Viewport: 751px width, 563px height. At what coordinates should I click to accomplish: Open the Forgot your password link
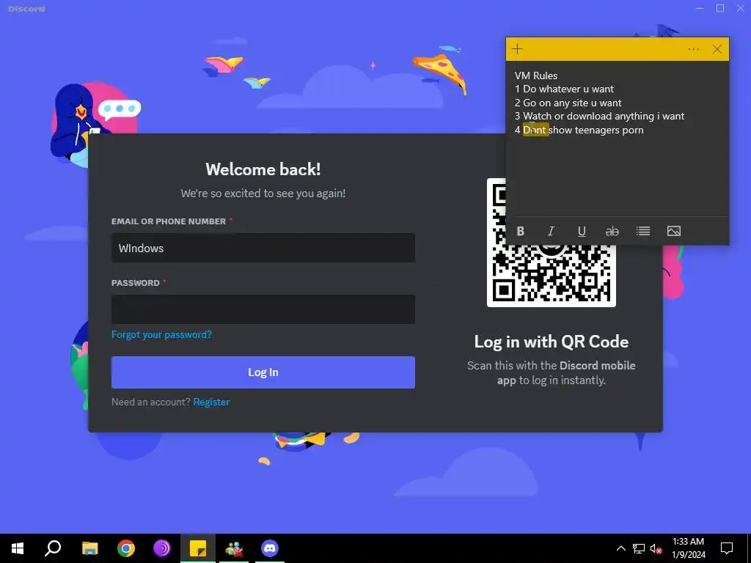[161, 334]
